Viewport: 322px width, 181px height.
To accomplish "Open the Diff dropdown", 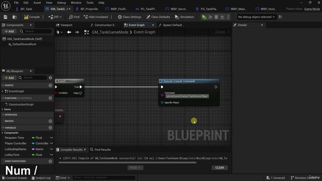I will (x=55, y=17).
